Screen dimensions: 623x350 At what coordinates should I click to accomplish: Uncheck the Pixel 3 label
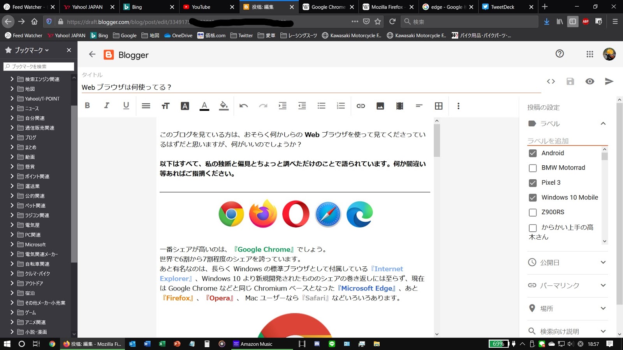(x=533, y=183)
